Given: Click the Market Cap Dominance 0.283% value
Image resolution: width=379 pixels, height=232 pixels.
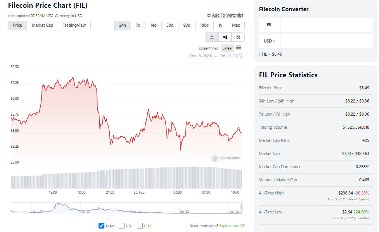Looking at the screenshot, I should coord(362,167).
